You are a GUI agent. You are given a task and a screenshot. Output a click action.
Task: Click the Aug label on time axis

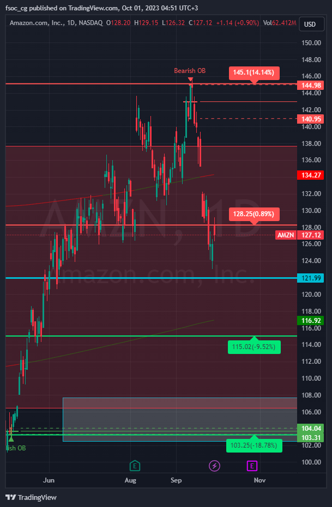click(x=130, y=480)
